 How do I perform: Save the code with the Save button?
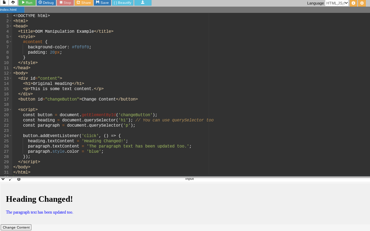(102, 2)
